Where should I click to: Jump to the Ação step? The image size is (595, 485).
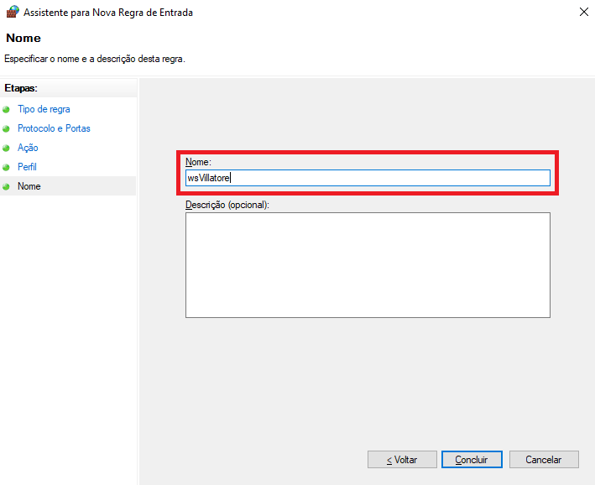(28, 147)
